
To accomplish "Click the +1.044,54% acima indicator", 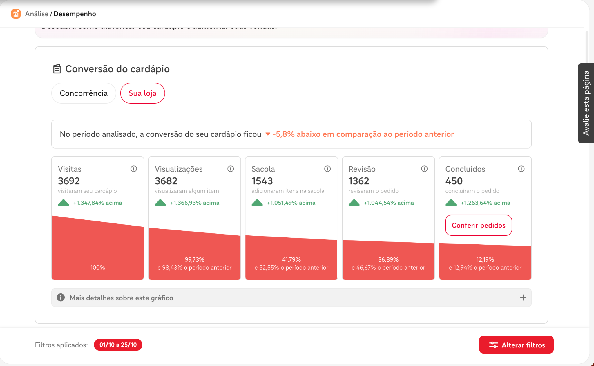I will (x=381, y=203).
